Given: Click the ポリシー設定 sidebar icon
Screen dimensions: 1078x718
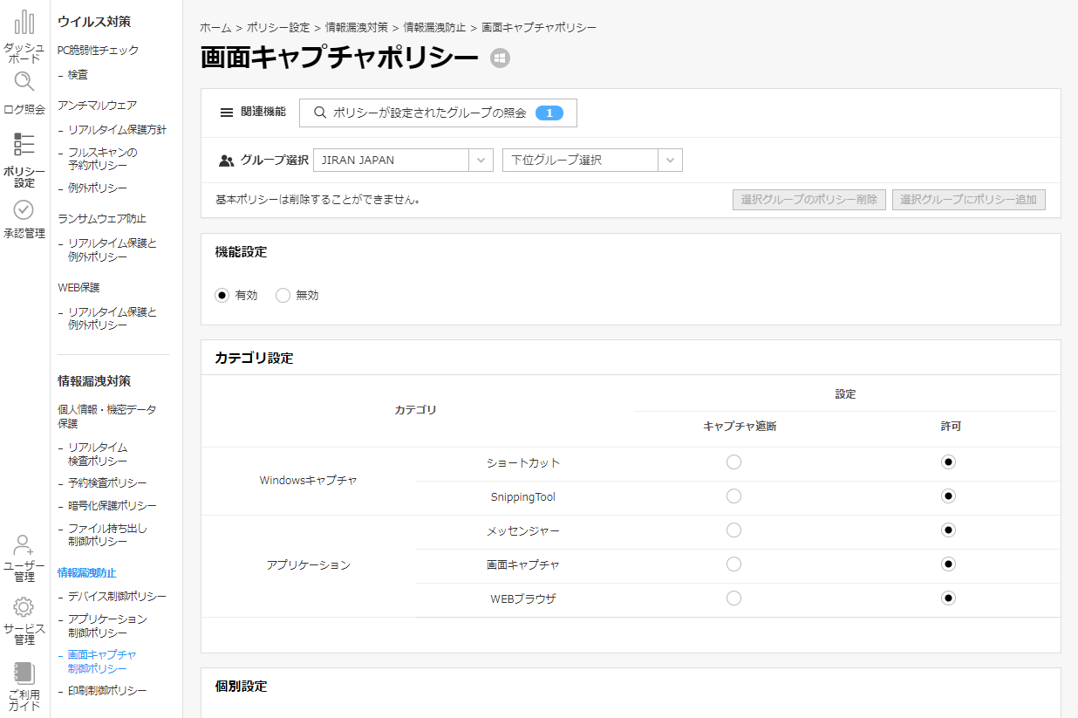Looking at the screenshot, I should pos(24,144).
